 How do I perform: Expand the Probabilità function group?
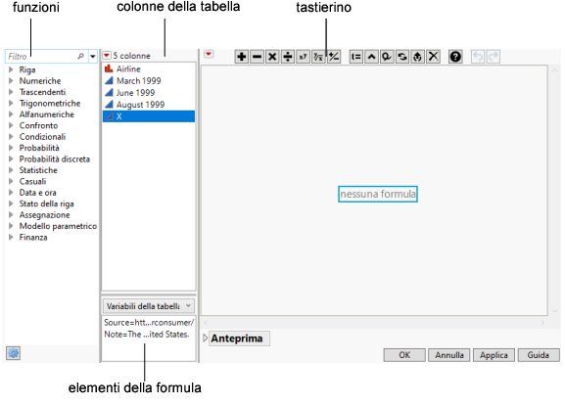point(11,148)
